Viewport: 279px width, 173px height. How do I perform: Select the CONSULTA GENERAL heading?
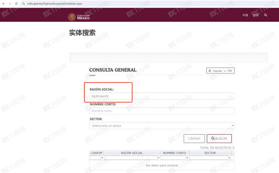click(113, 70)
